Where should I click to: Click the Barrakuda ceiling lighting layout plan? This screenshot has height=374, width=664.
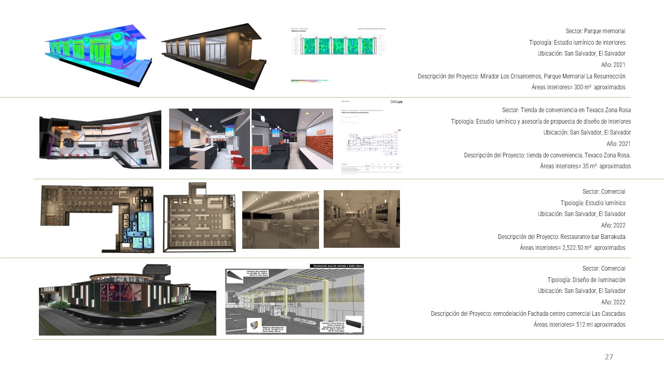(199, 218)
